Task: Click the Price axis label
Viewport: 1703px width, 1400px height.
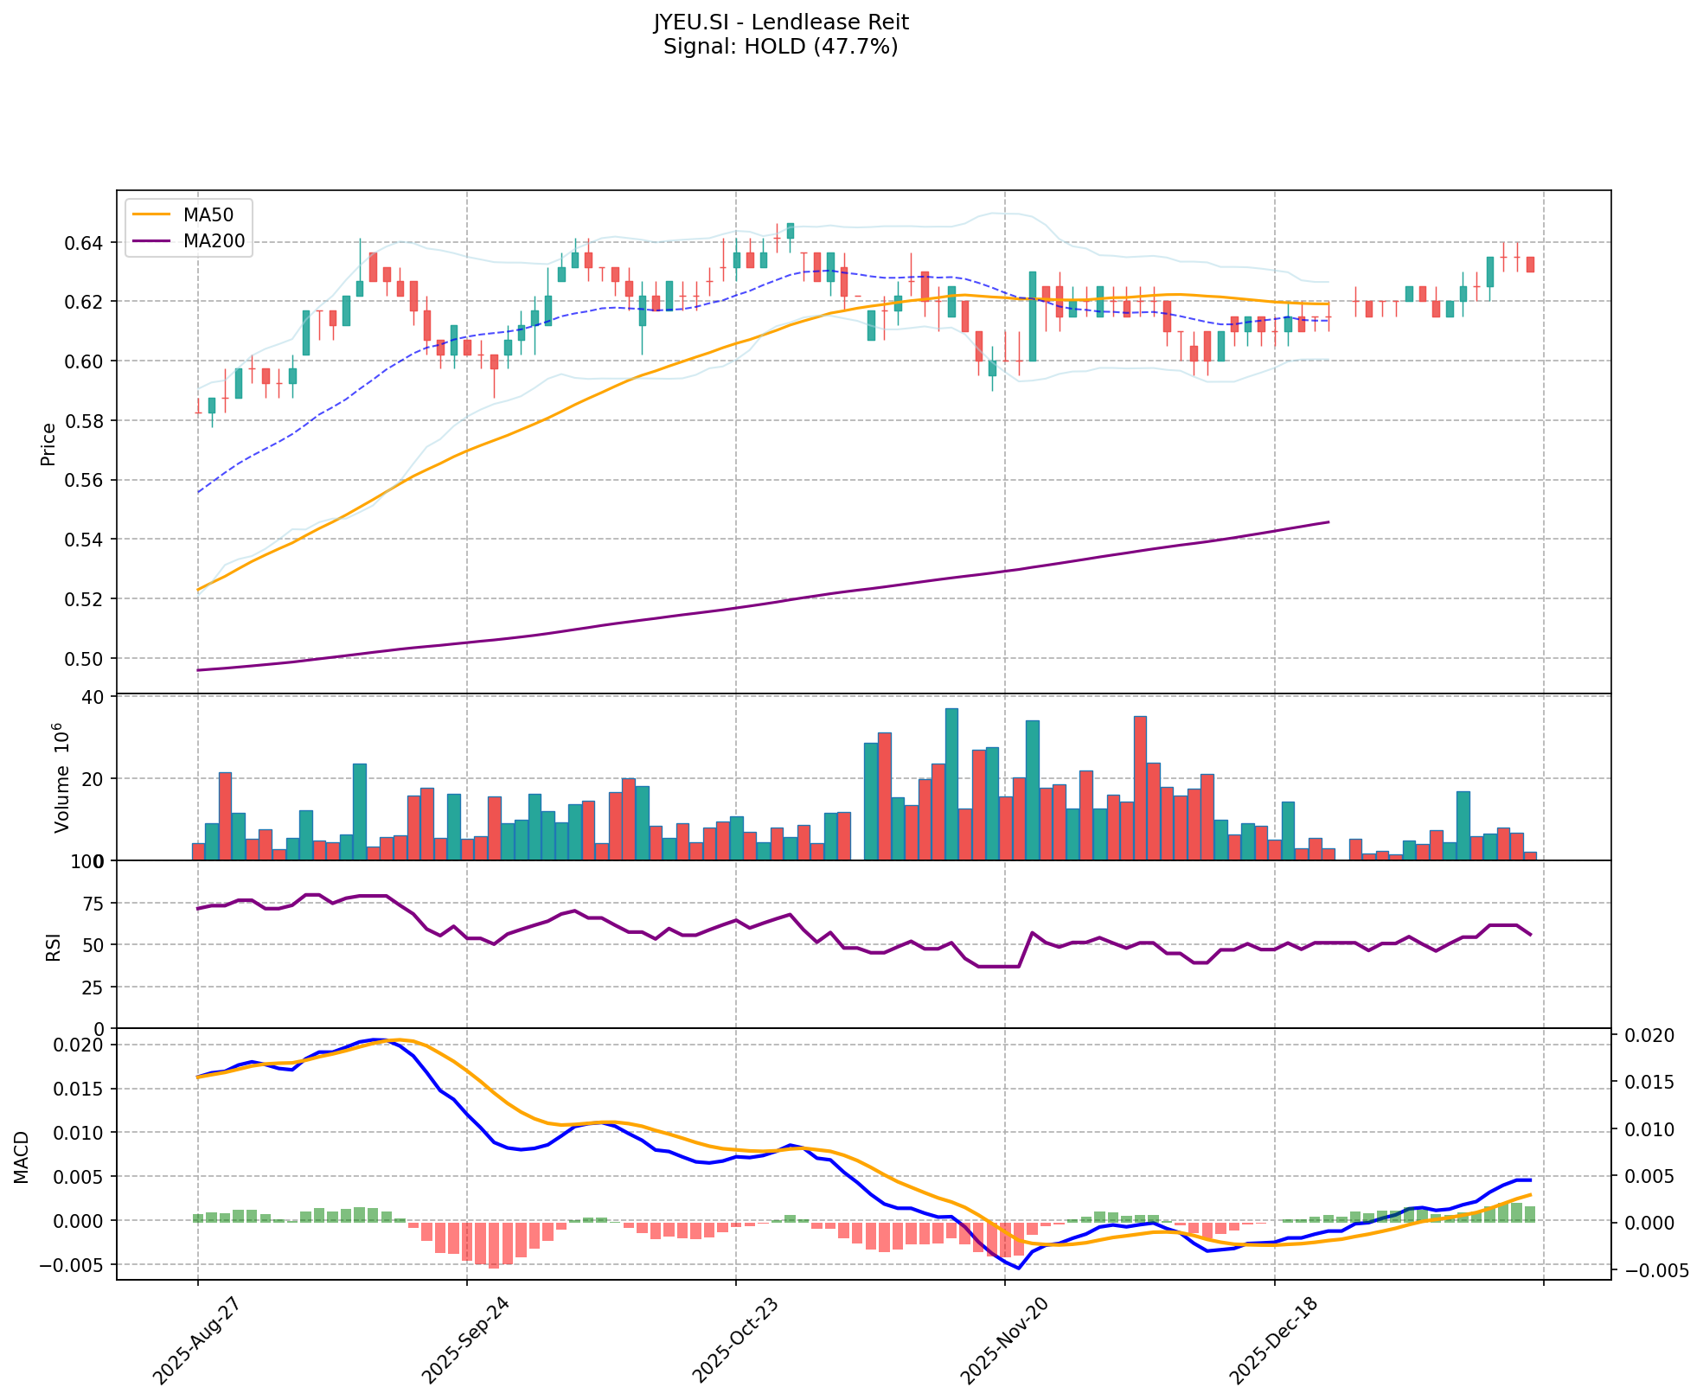Action: [x=48, y=444]
